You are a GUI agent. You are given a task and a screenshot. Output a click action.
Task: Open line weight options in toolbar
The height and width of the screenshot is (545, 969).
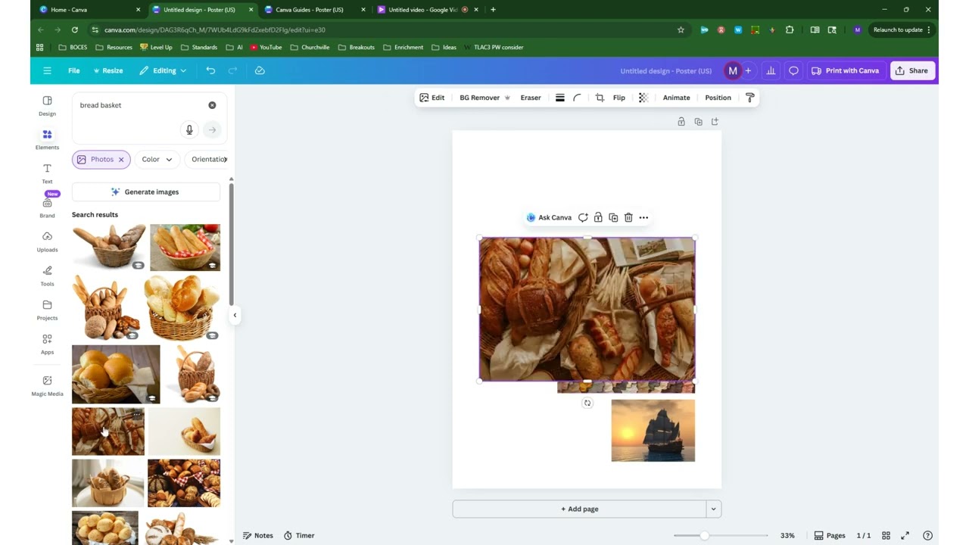(559, 98)
